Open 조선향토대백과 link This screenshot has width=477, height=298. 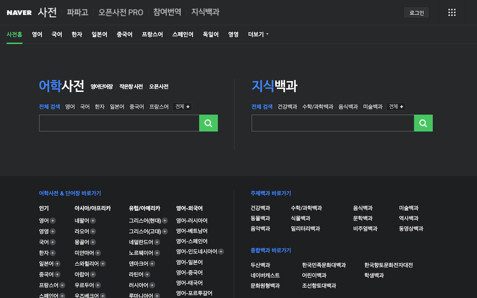[x=319, y=286]
